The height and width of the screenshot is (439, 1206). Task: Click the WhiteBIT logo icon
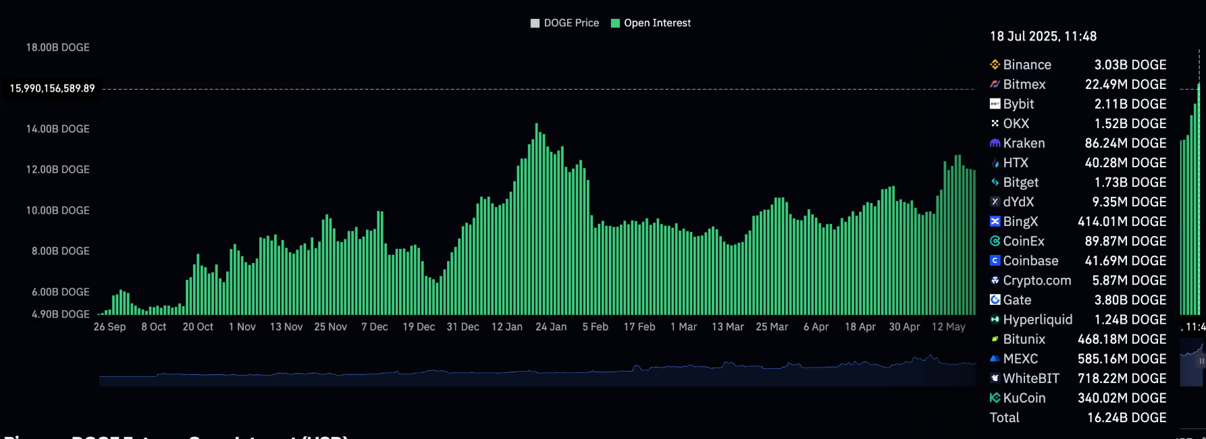coord(995,378)
